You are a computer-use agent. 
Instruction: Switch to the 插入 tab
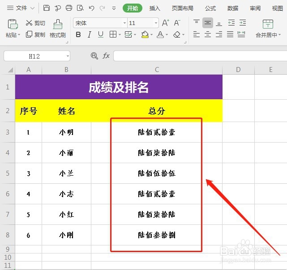154,8
